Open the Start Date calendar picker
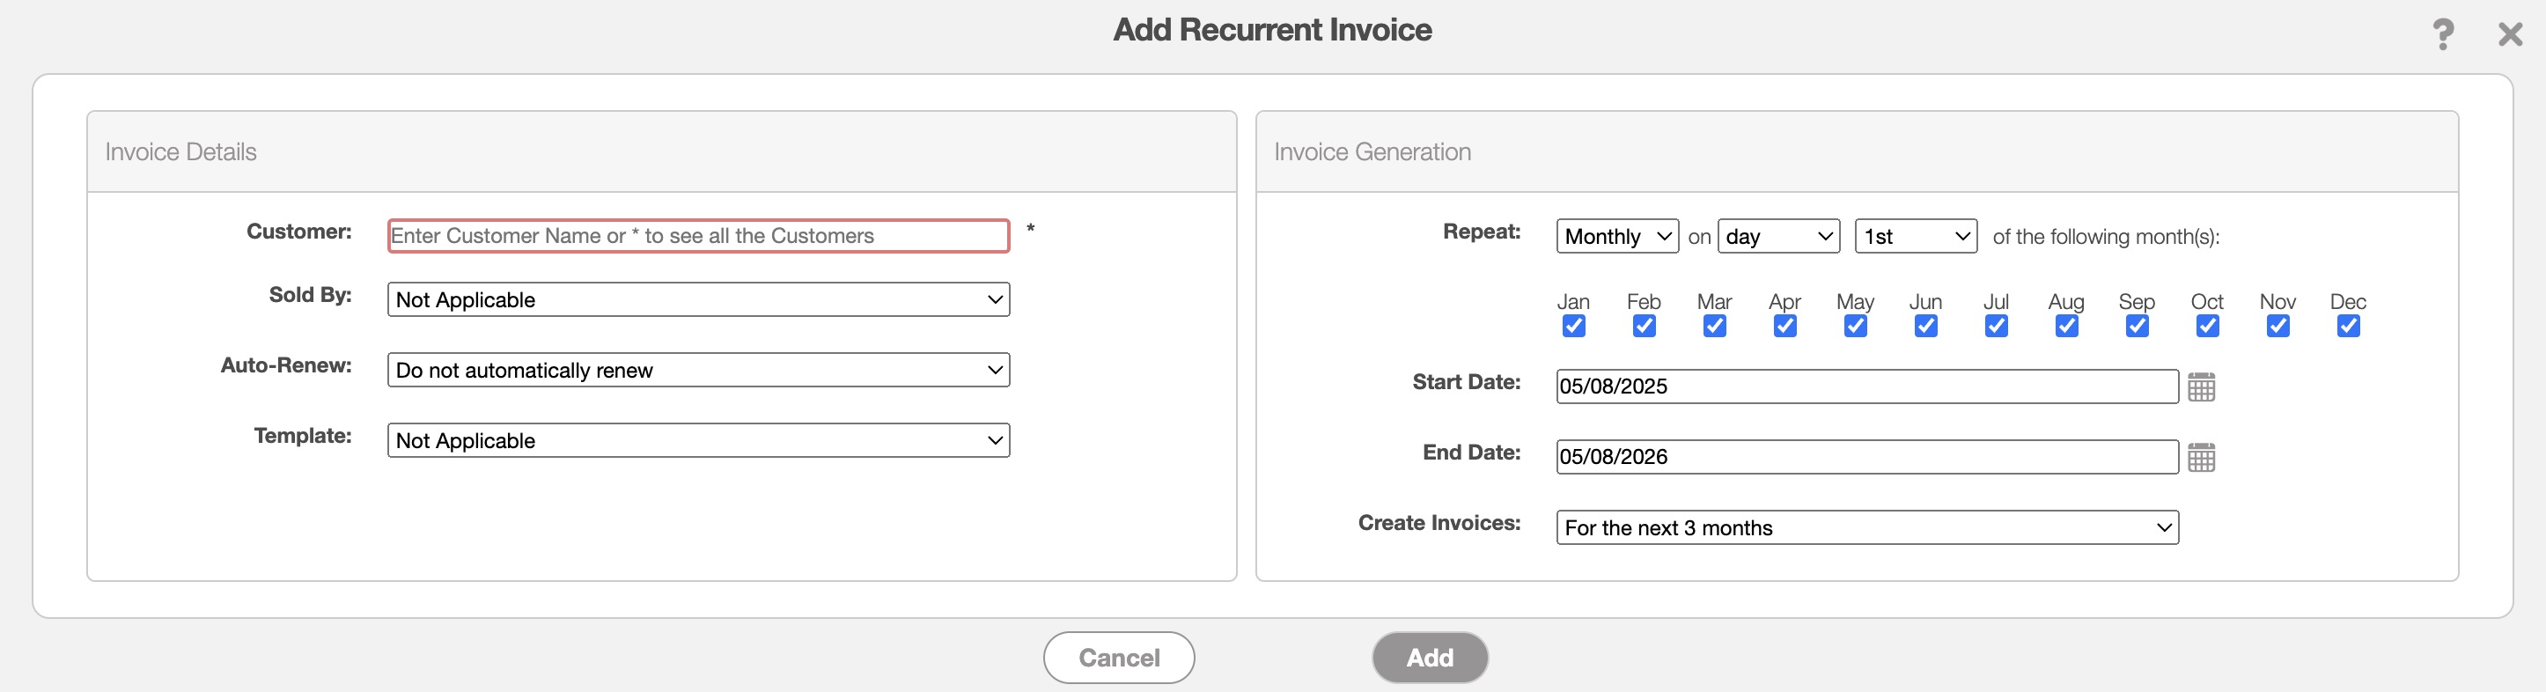This screenshot has height=692, width=2546. 2200,386
